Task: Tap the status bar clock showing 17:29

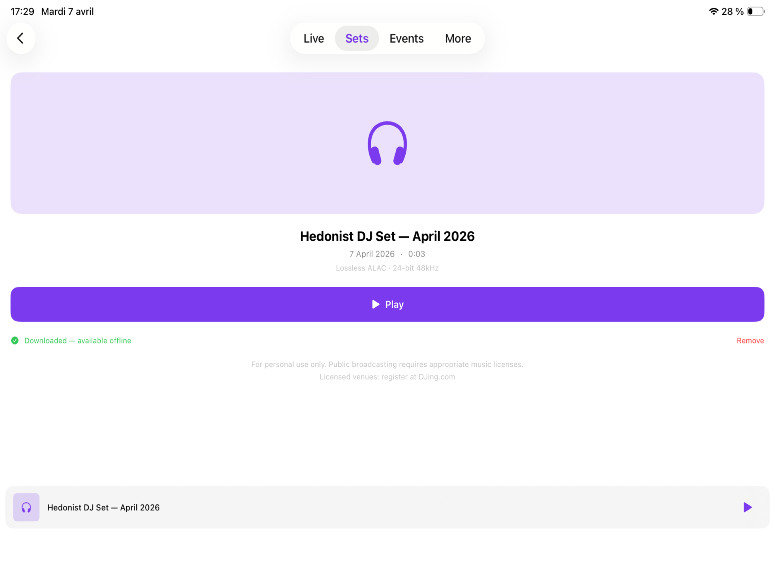Action: 22,12
